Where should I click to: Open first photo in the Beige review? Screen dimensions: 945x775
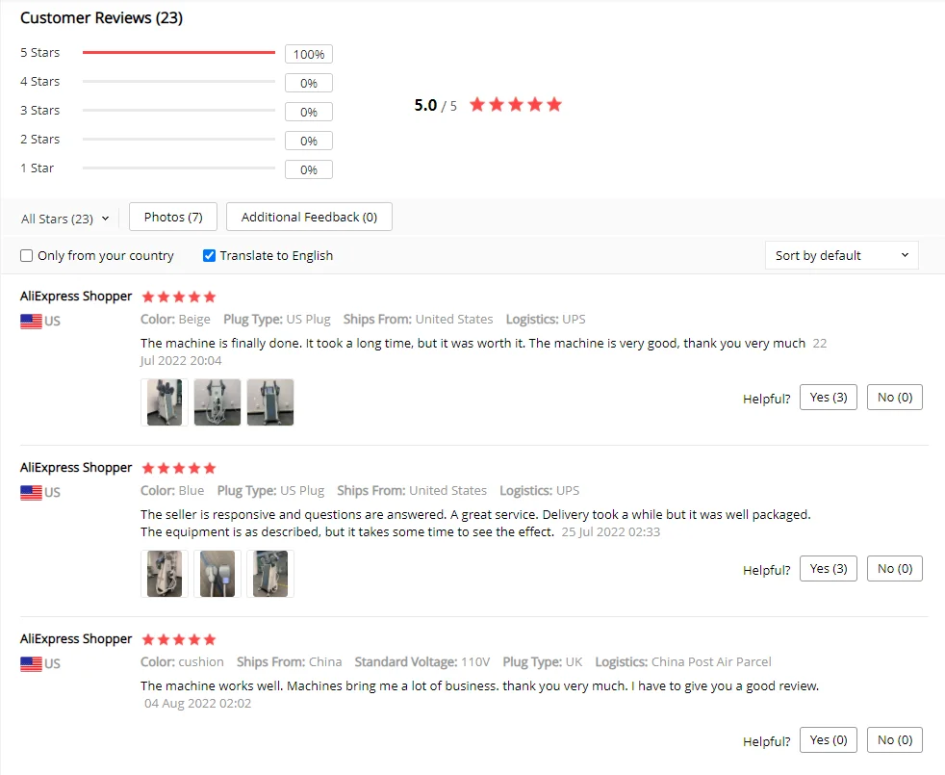tap(165, 402)
